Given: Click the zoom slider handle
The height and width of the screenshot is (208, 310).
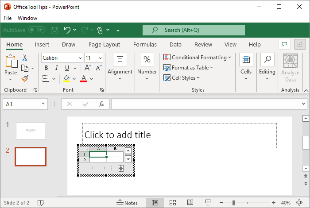Looking at the screenshot, I should pyautogui.click(x=233, y=203).
